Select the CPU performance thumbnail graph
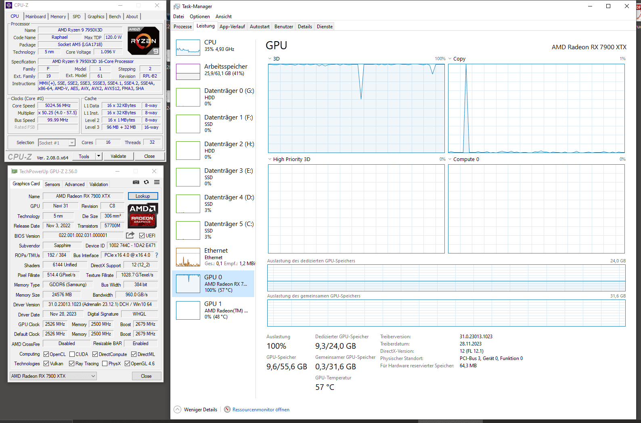This screenshot has width=641, height=423. [188, 48]
